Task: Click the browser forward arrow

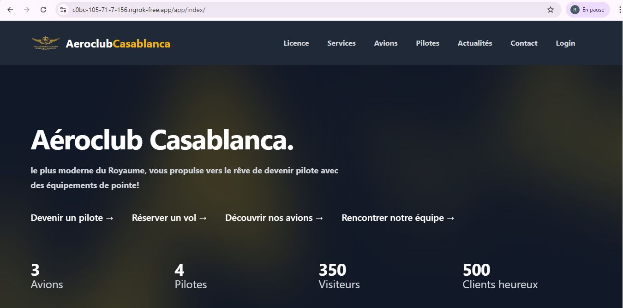Action: [x=27, y=10]
